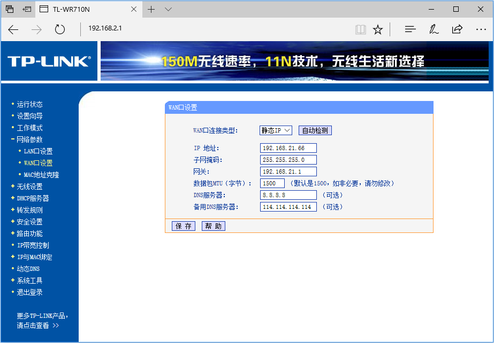Click the 保存 button
This screenshot has width=494, height=343.
pyautogui.click(x=184, y=226)
